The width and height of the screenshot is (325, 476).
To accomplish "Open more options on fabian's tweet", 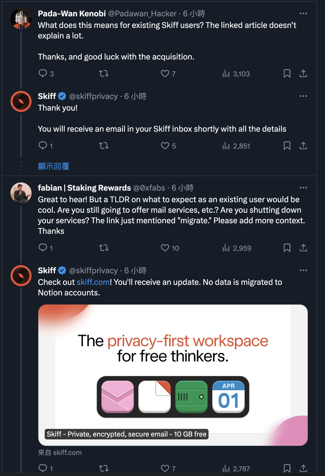I will coord(303,188).
